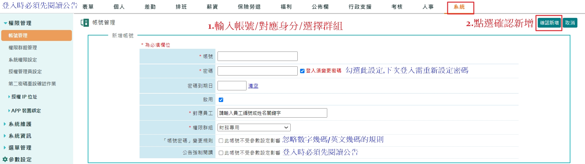Open the 福利 top menu

(x=286, y=7)
